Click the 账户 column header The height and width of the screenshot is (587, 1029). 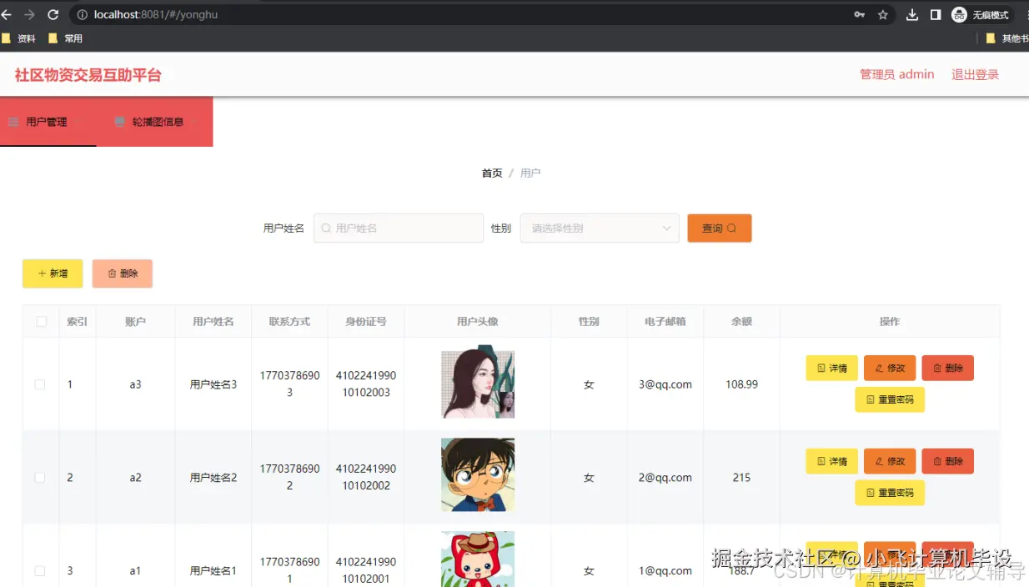[x=135, y=322]
